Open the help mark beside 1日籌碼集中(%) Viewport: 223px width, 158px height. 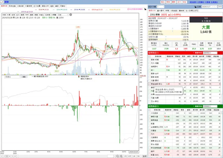tap(172, 31)
